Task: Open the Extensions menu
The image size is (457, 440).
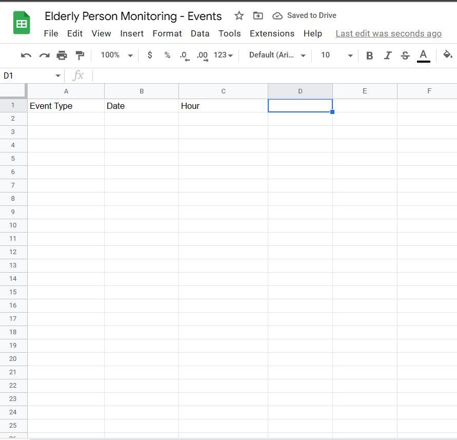Action: pyautogui.click(x=272, y=33)
